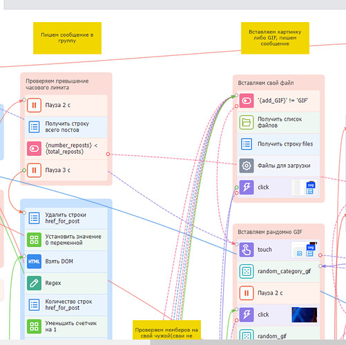Click the horizontal scrollbar at bottom
The width and height of the screenshot is (346, 345).
[x=248, y=342]
